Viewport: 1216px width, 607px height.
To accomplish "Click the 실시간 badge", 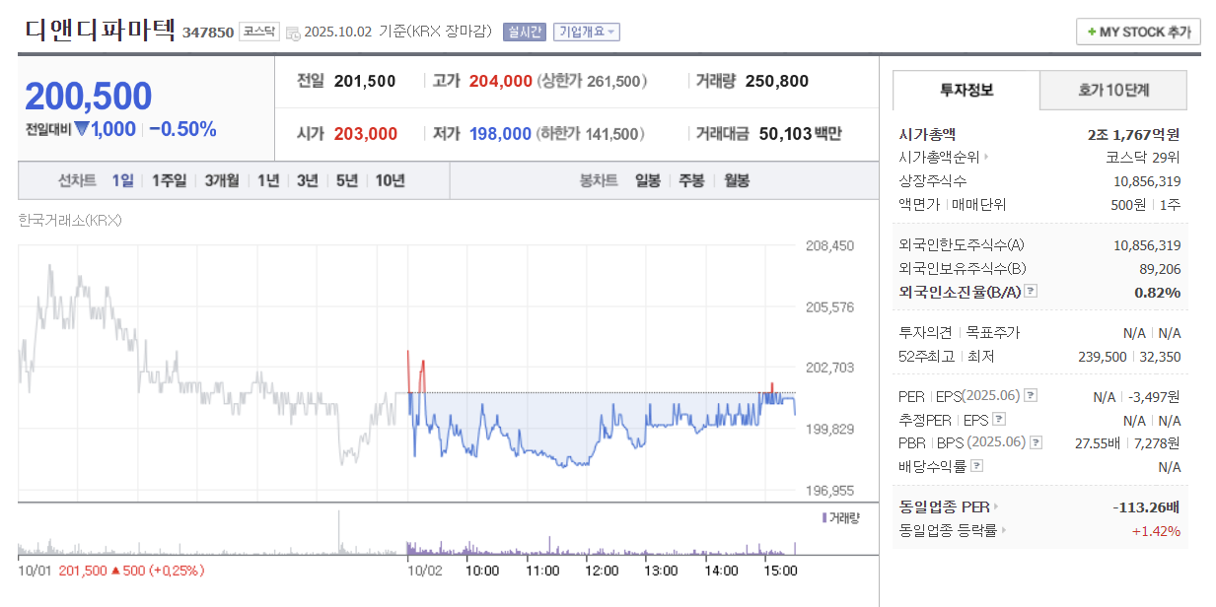I will point(524,32).
